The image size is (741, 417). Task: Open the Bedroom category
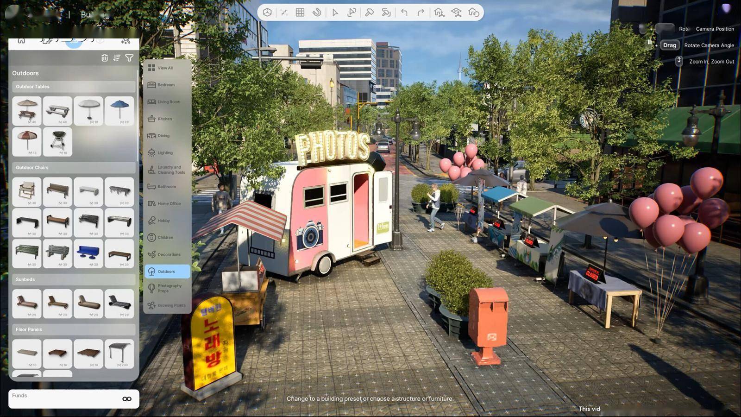click(166, 85)
